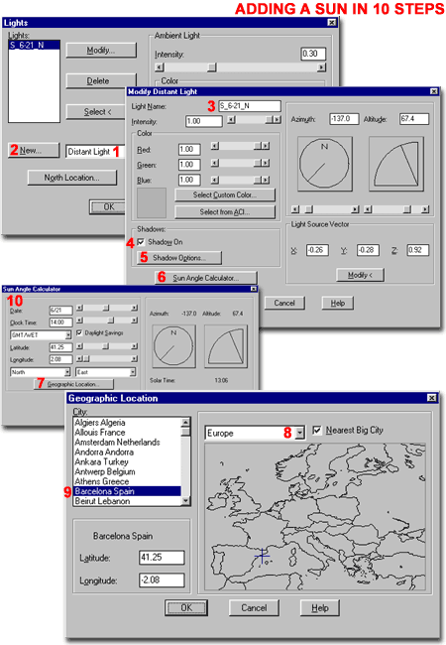
Task: Click the Y vector field -0.28
Action: coord(368,250)
